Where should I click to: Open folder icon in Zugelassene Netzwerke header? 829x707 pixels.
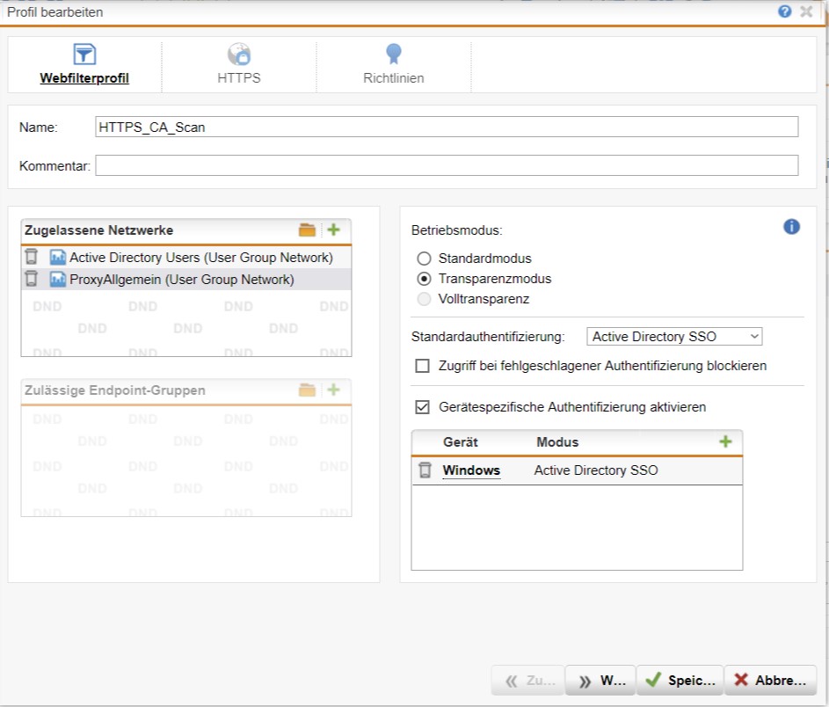point(307,230)
